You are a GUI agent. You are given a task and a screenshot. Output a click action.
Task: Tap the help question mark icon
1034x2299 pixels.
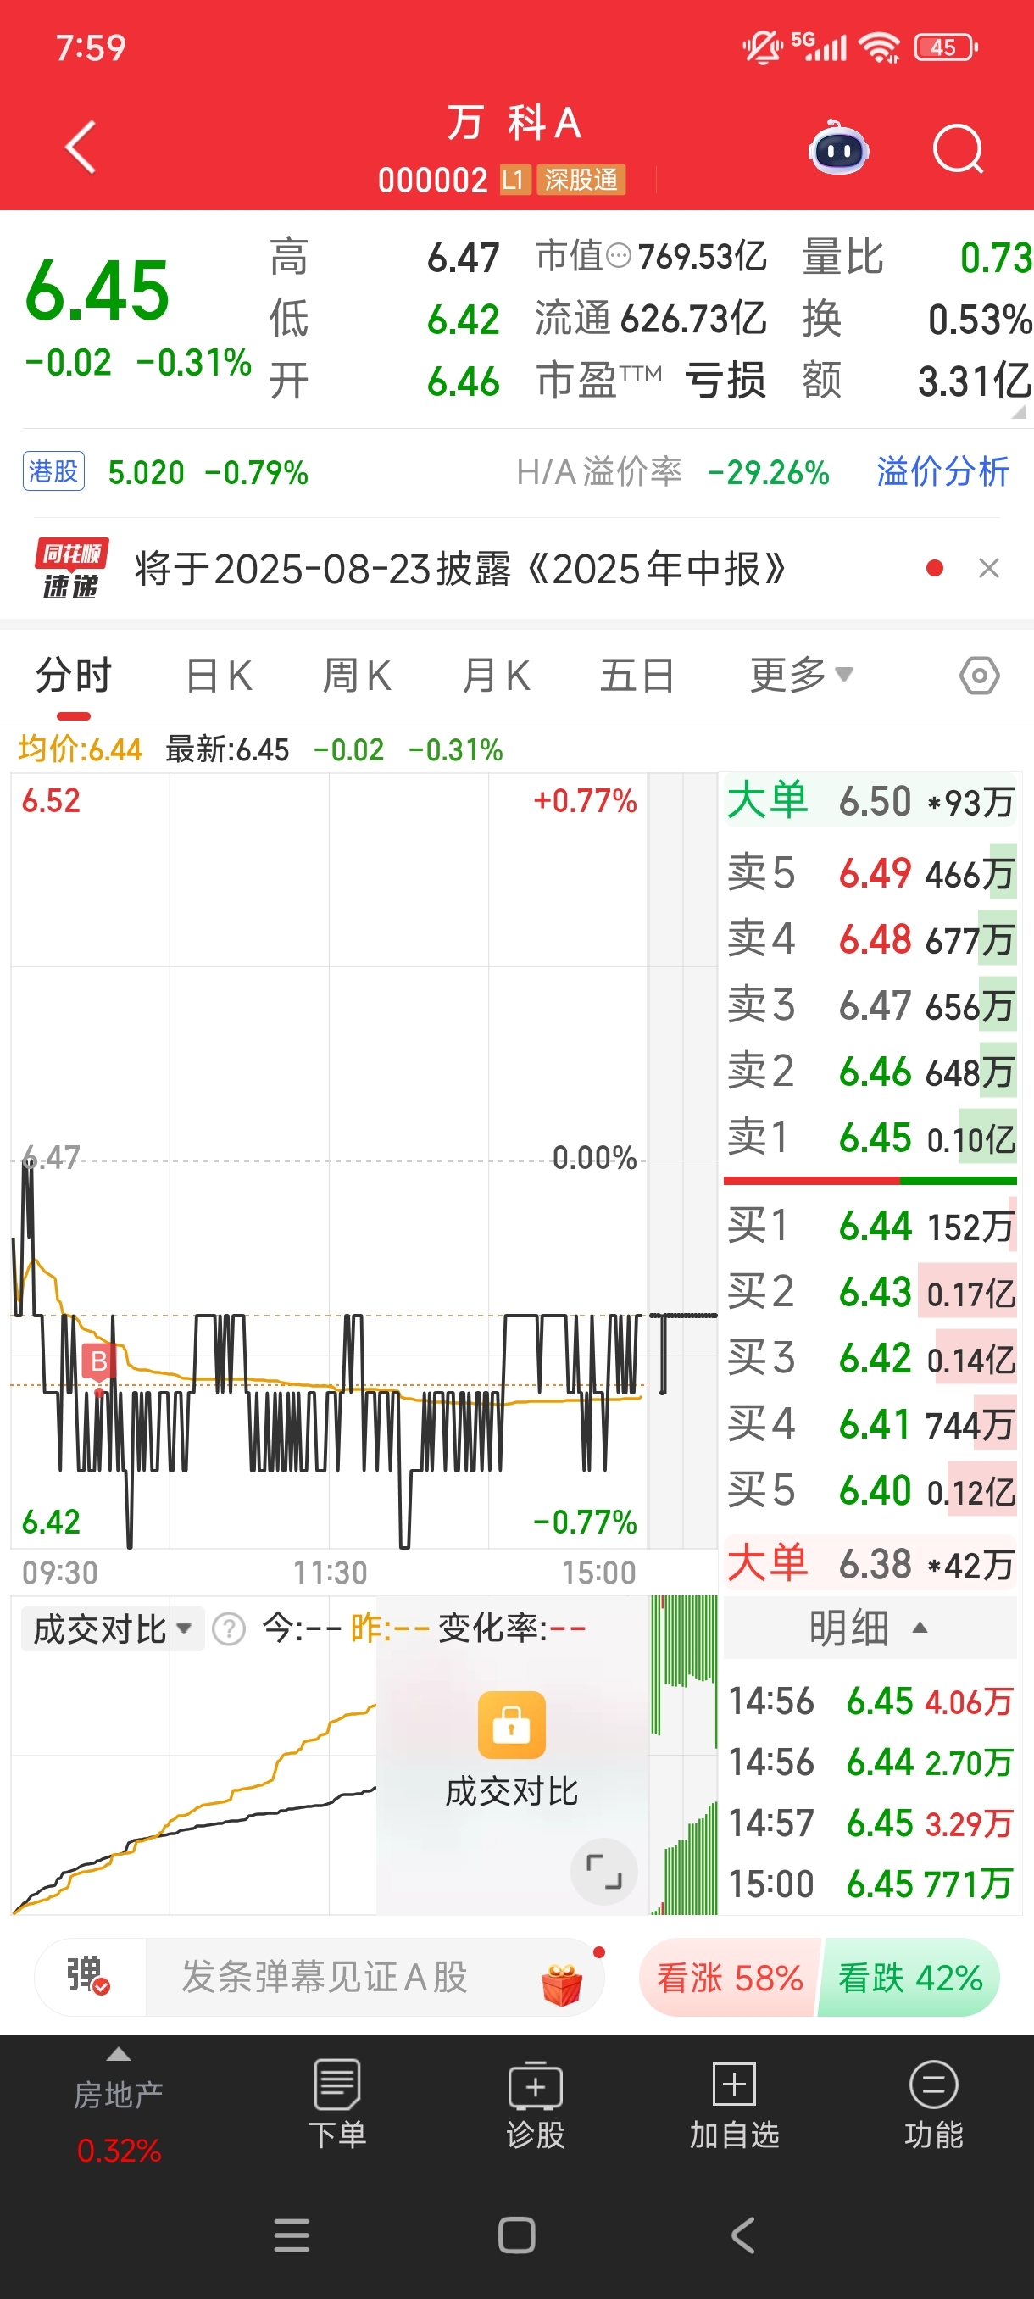(230, 1628)
